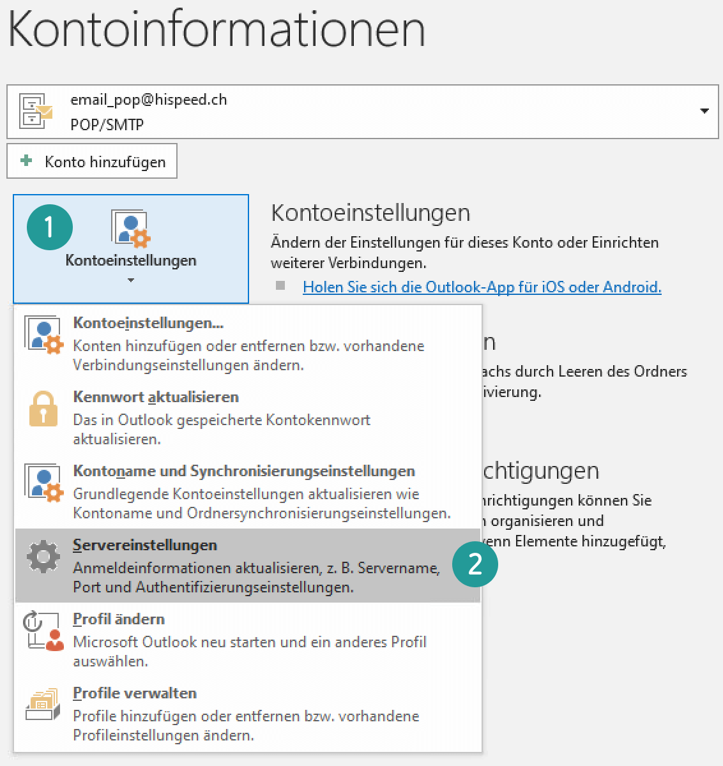Select Kontoeinstellungen... menu entry
Viewport: 723px width, 766px height.
248,343
